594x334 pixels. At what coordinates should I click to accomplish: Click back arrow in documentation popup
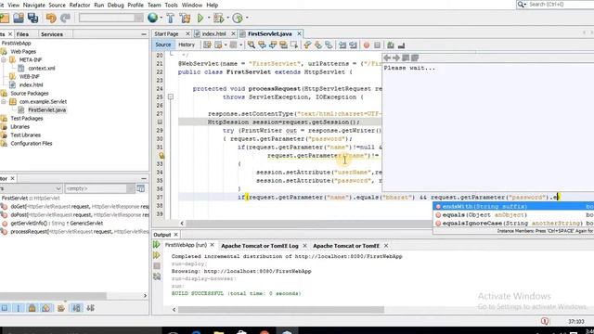pyautogui.click(x=387, y=58)
